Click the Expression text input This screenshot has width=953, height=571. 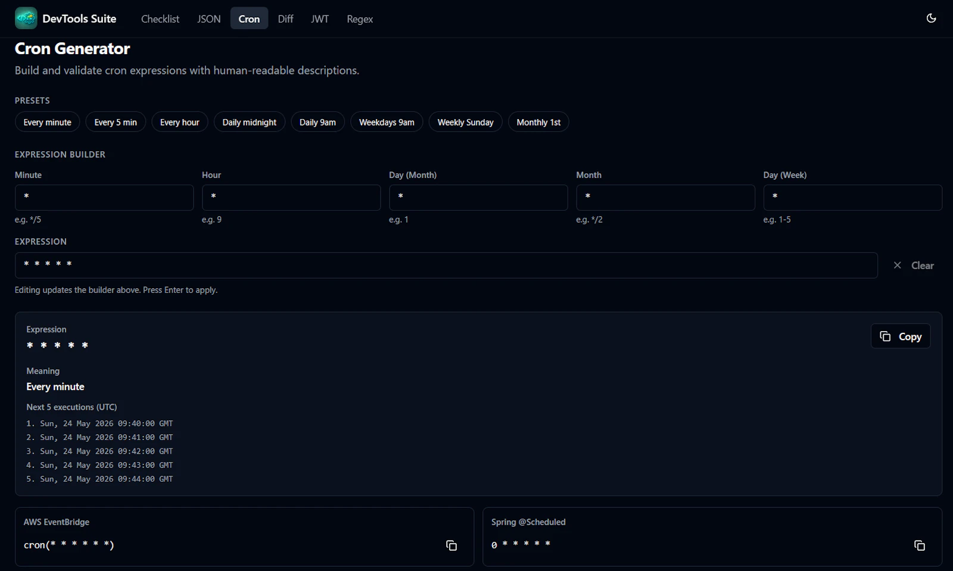(446, 265)
